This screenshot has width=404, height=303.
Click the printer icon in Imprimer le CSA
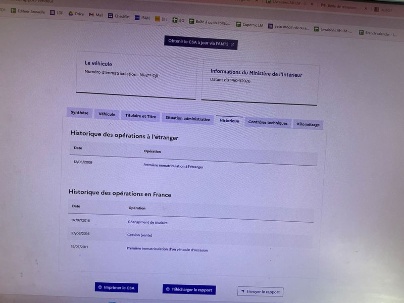click(x=100, y=287)
